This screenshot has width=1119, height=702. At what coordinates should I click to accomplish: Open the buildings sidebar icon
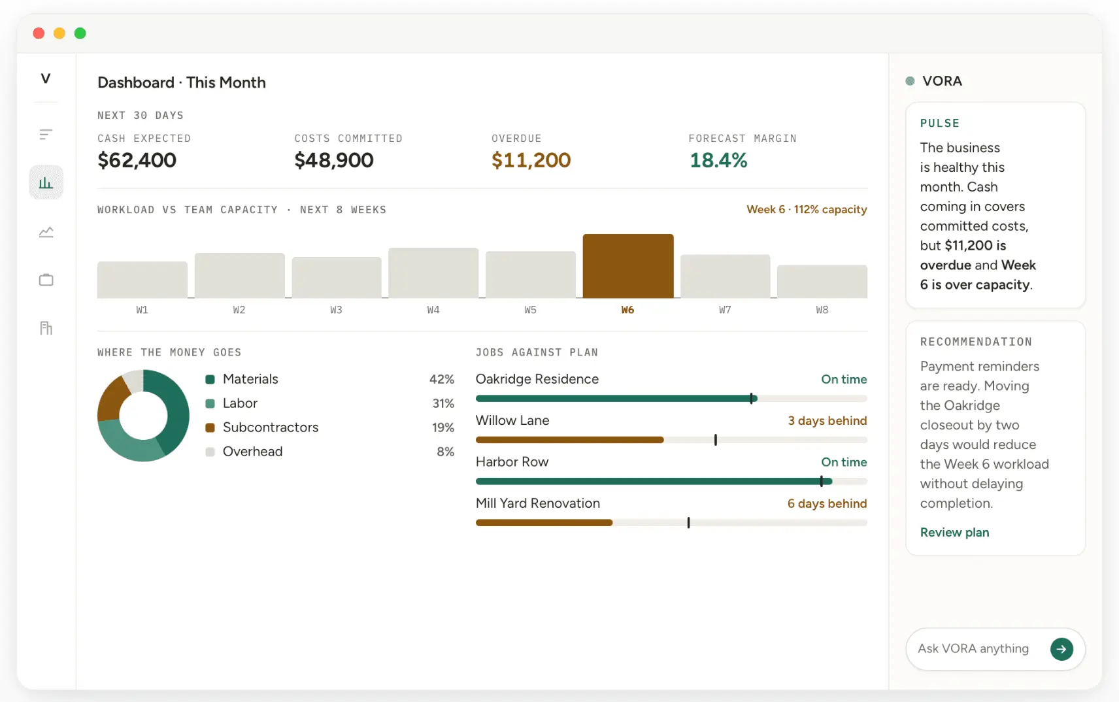click(46, 328)
